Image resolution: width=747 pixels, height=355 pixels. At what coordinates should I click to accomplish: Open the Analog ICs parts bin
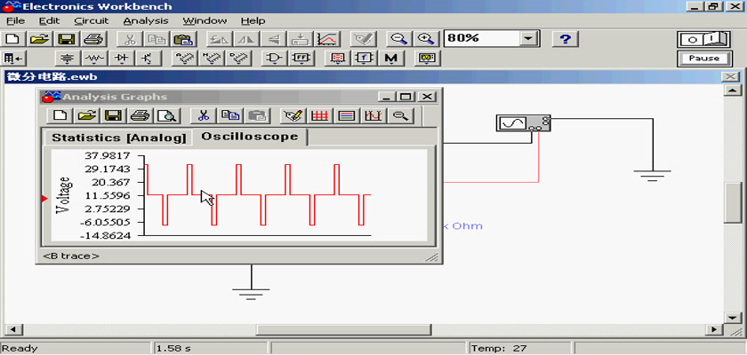tap(184, 59)
